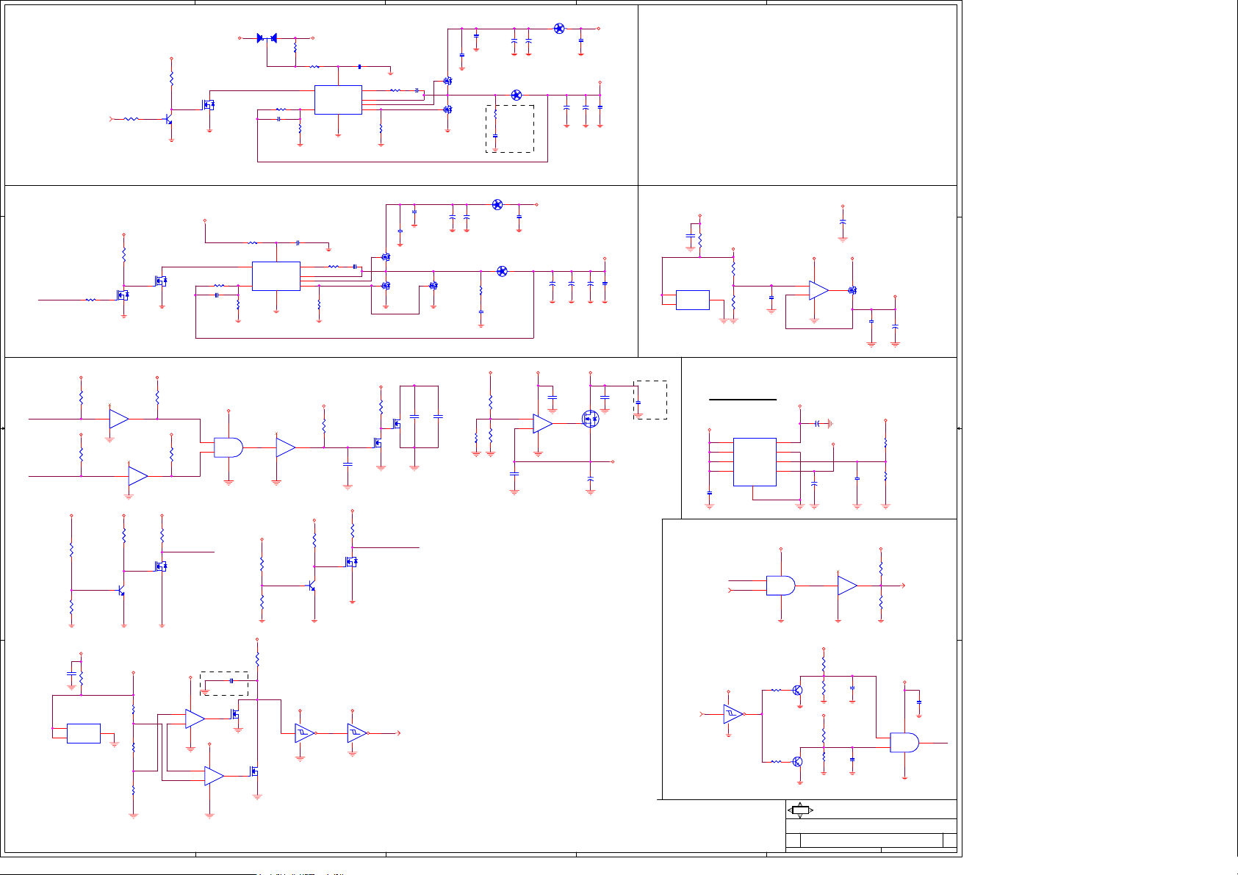Select the output AND gate fed by the circled transistors
The height and width of the screenshot is (875, 1238).
[x=904, y=743]
